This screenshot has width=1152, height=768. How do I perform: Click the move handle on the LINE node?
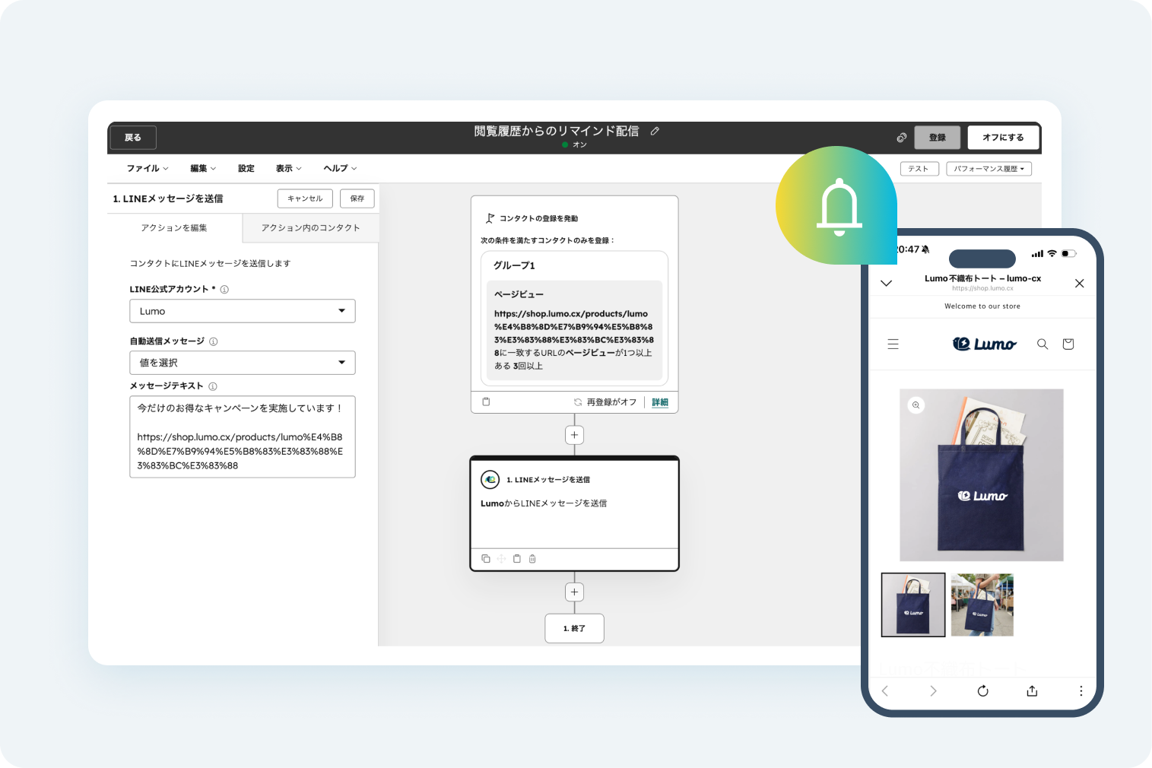[501, 558]
